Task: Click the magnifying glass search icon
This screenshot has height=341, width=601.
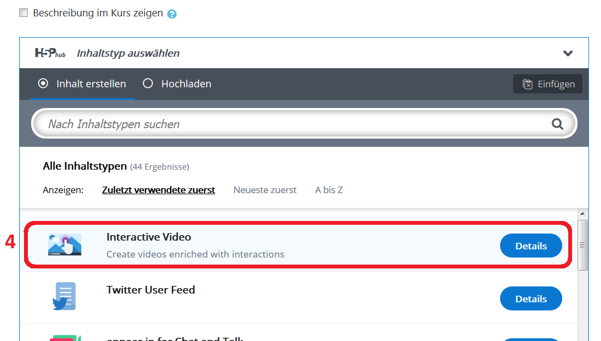Action: 557,124
